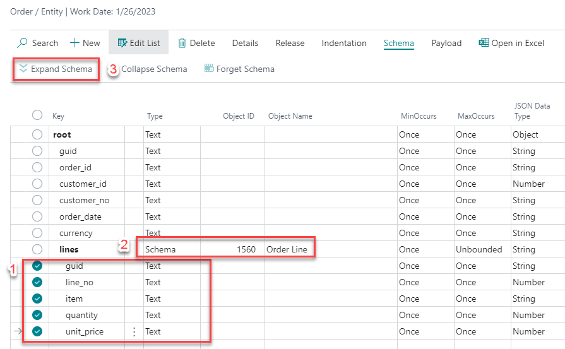Sort by the Object Name column header
This screenshot has height=349, width=565.
pyautogui.click(x=290, y=116)
